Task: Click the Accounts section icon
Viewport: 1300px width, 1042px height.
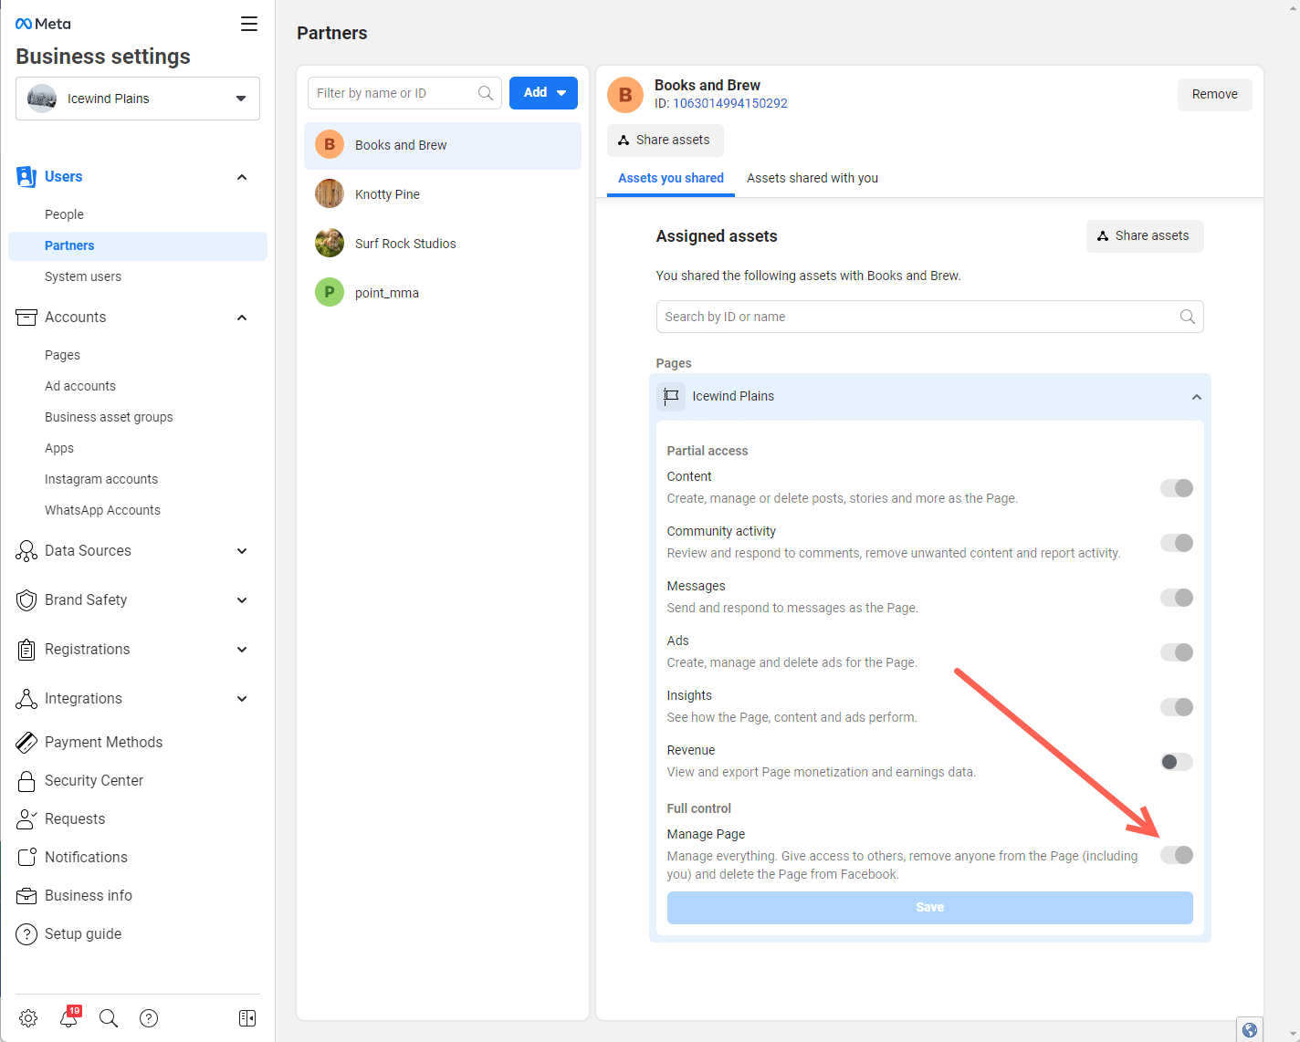Action: (x=26, y=318)
